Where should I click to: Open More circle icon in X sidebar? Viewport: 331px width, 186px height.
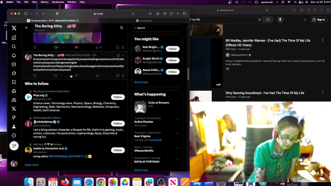tap(14, 135)
